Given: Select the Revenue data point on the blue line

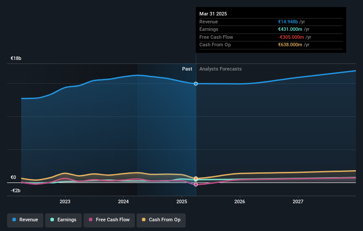Looking at the screenshot, I should tap(196, 83).
